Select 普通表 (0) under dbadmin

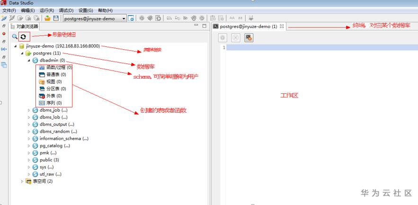(56, 75)
